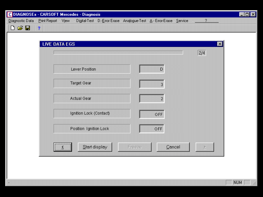Open the Service menu
Screen dimensions: 263x197
[x=182, y=21]
